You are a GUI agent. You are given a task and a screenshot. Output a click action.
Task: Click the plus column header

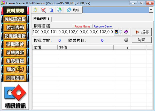(122, 48)
